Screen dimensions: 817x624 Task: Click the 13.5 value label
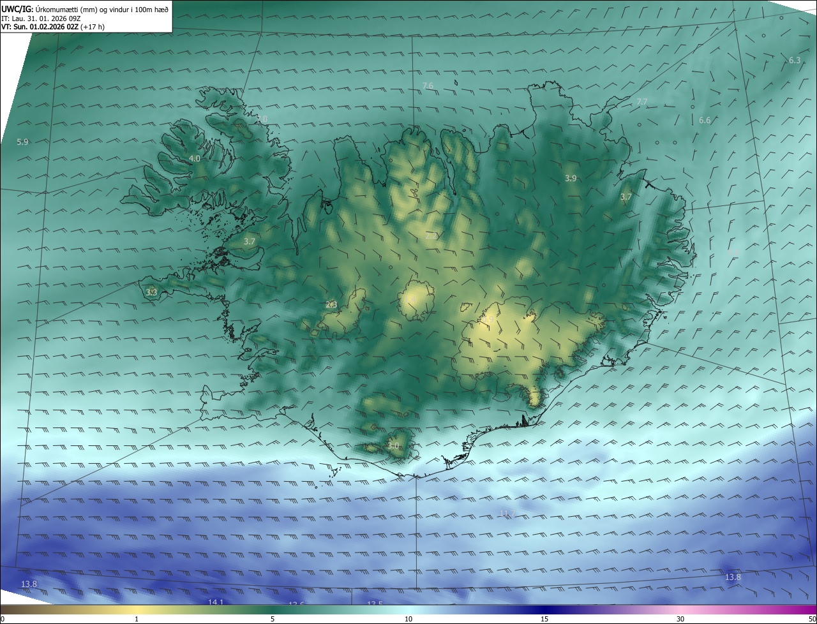375,603
